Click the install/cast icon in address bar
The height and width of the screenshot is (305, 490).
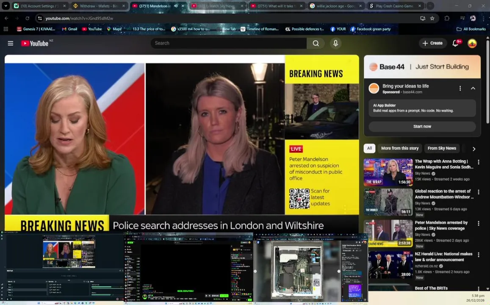tap(423, 19)
